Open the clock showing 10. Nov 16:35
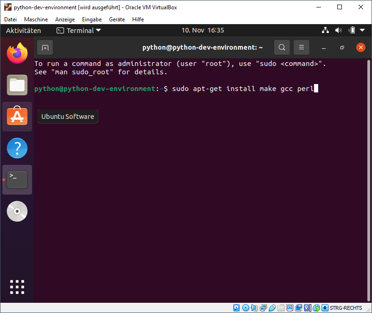 click(x=203, y=31)
